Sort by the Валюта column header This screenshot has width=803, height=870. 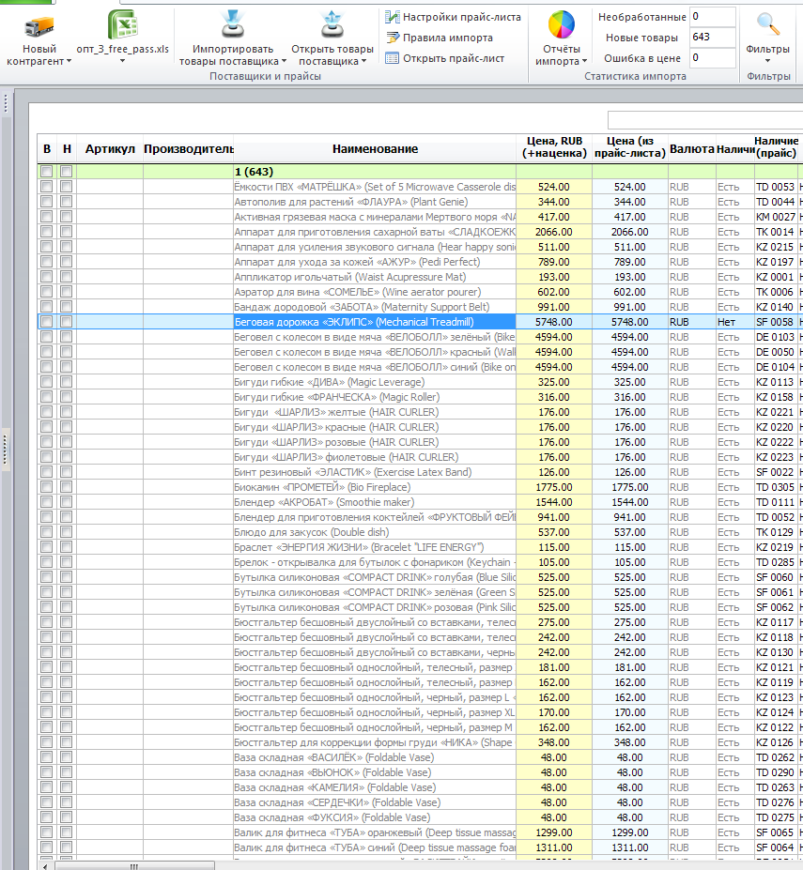(x=692, y=148)
